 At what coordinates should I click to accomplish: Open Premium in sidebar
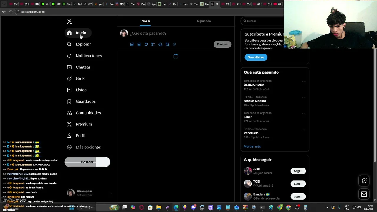[80, 124]
